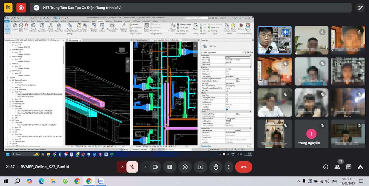Screen dimensions: 369x186
Task: Expand Structural Settings dropdown
Action: 94,27
